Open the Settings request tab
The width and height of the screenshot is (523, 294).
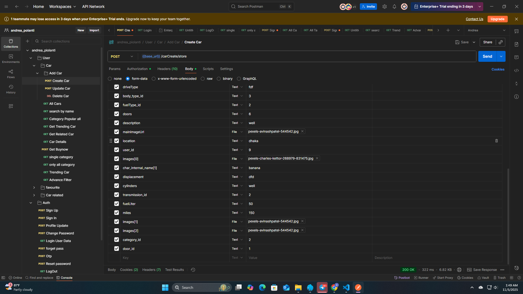(226, 69)
